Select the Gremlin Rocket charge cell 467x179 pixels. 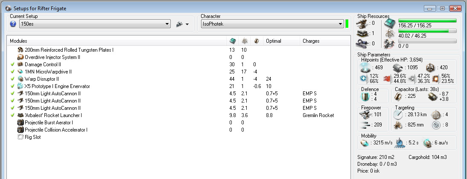click(318, 115)
